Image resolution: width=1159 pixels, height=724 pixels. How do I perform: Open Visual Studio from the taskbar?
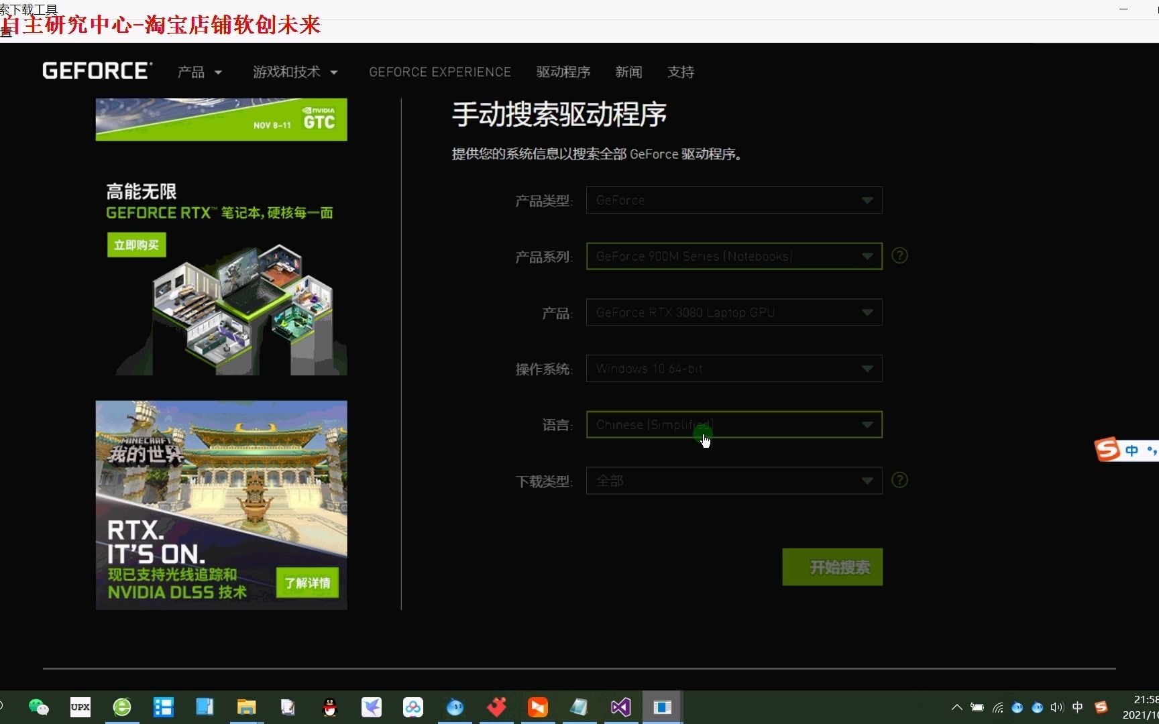coord(620,707)
